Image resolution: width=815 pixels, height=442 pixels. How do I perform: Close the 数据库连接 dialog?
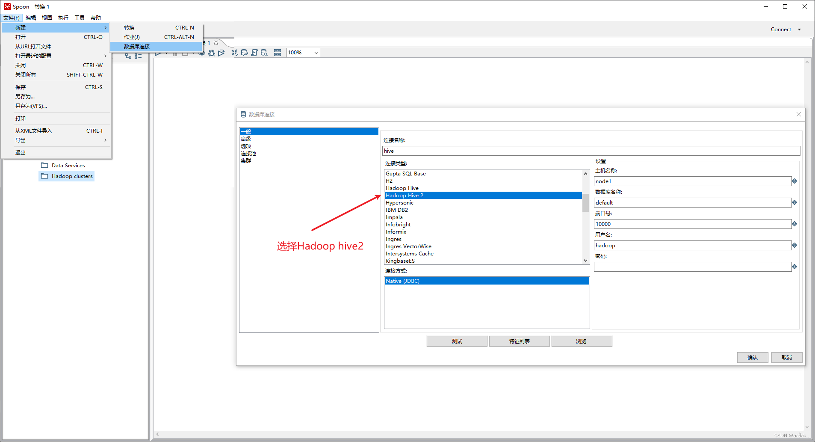[x=798, y=114]
